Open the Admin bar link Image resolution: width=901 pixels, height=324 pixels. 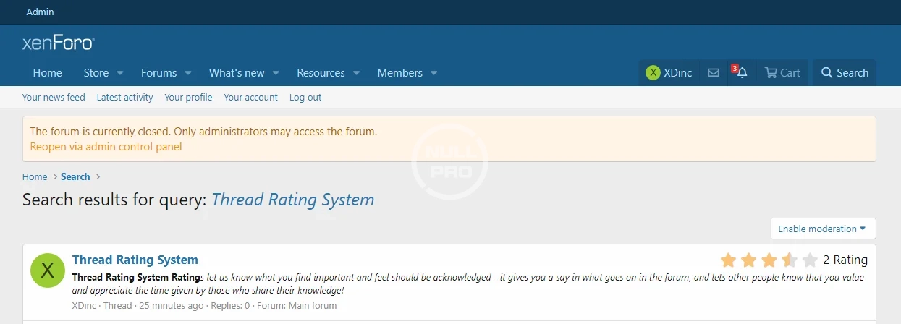[40, 12]
